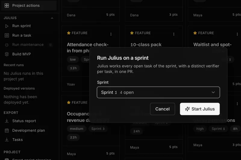The width and height of the screenshot is (241, 160).
Task: Click Dana on the top 3 pts card
Action: (x=134, y=15)
